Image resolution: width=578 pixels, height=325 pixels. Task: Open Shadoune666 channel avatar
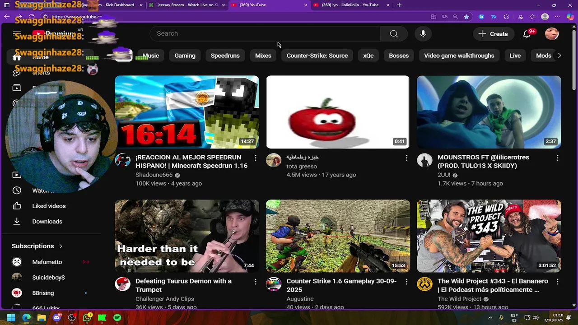pyautogui.click(x=123, y=160)
